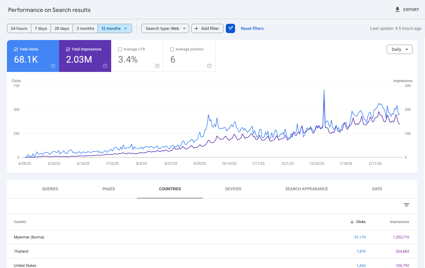Screen dimensions: 425x268
Task: Open the 12 months date range dropdown
Action: coord(115,28)
